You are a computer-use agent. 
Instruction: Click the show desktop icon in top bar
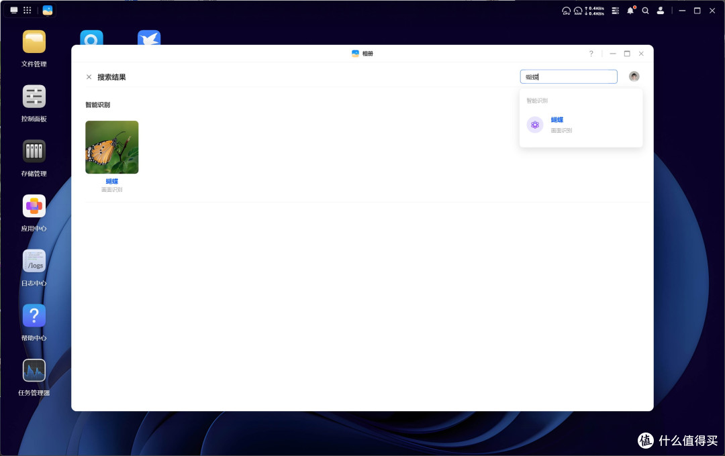click(14, 10)
